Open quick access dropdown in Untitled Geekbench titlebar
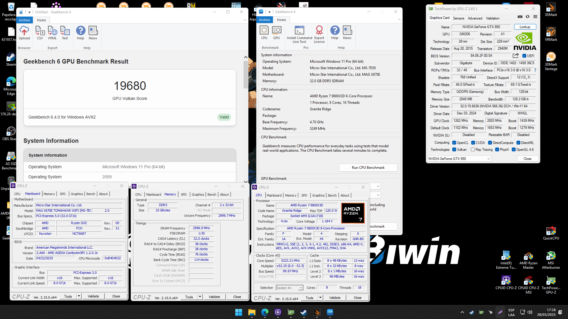Viewport: 568px width, 319px height. [x=29, y=12]
